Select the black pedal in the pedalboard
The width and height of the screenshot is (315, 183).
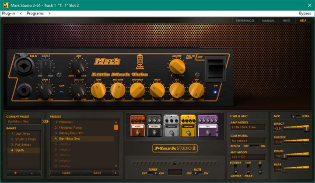[x=154, y=125]
